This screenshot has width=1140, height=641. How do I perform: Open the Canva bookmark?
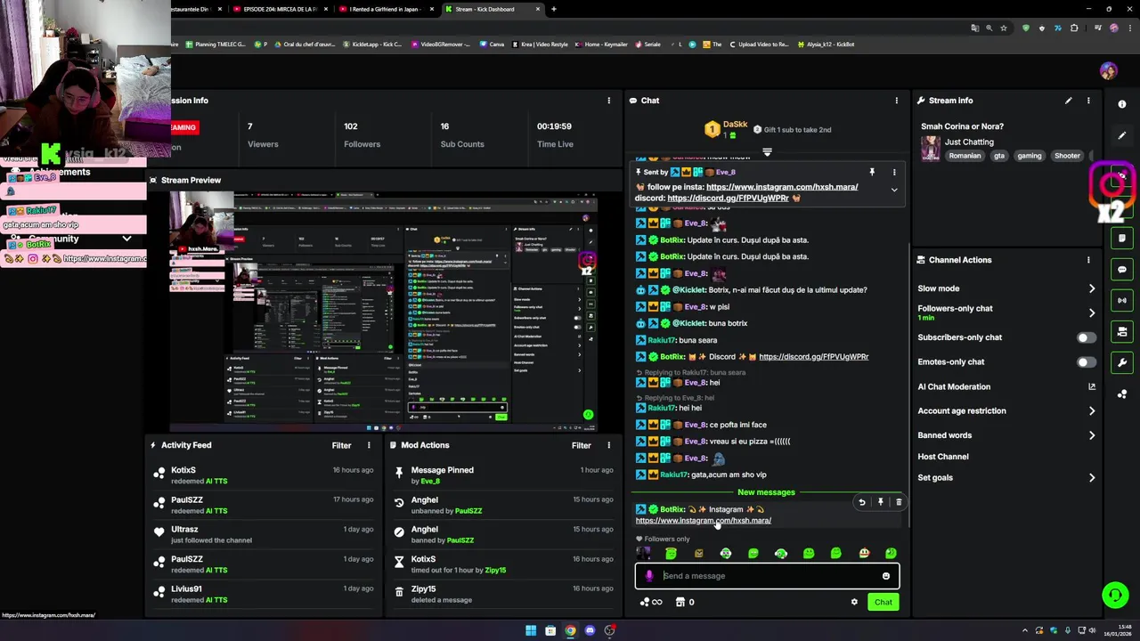(x=493, y=45)
